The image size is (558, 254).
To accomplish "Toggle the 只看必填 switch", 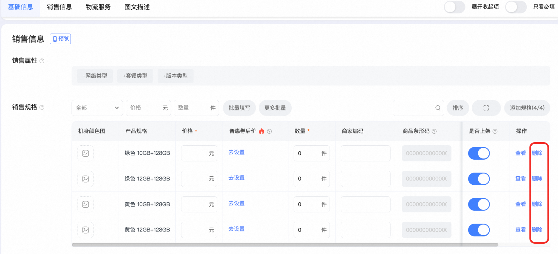I will 516,7.
